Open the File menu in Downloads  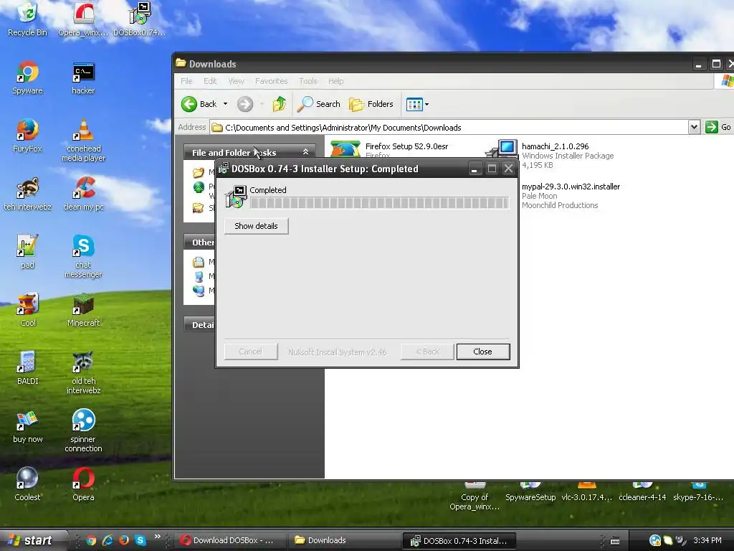click(186, 81)
